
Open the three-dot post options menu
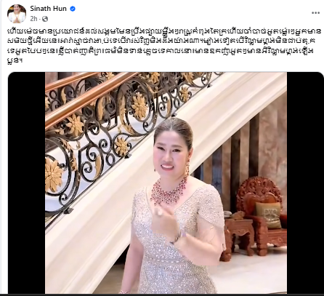[x=315, y=13]
